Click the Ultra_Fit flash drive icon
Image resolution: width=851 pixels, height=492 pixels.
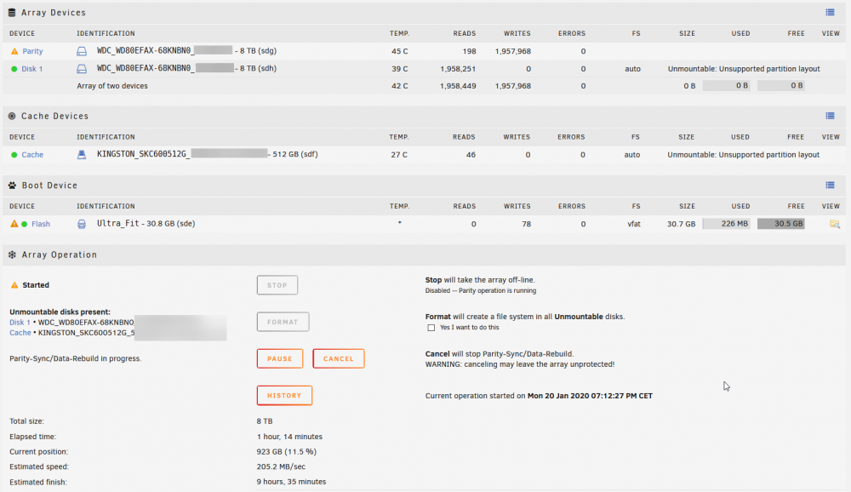point(82,224)
